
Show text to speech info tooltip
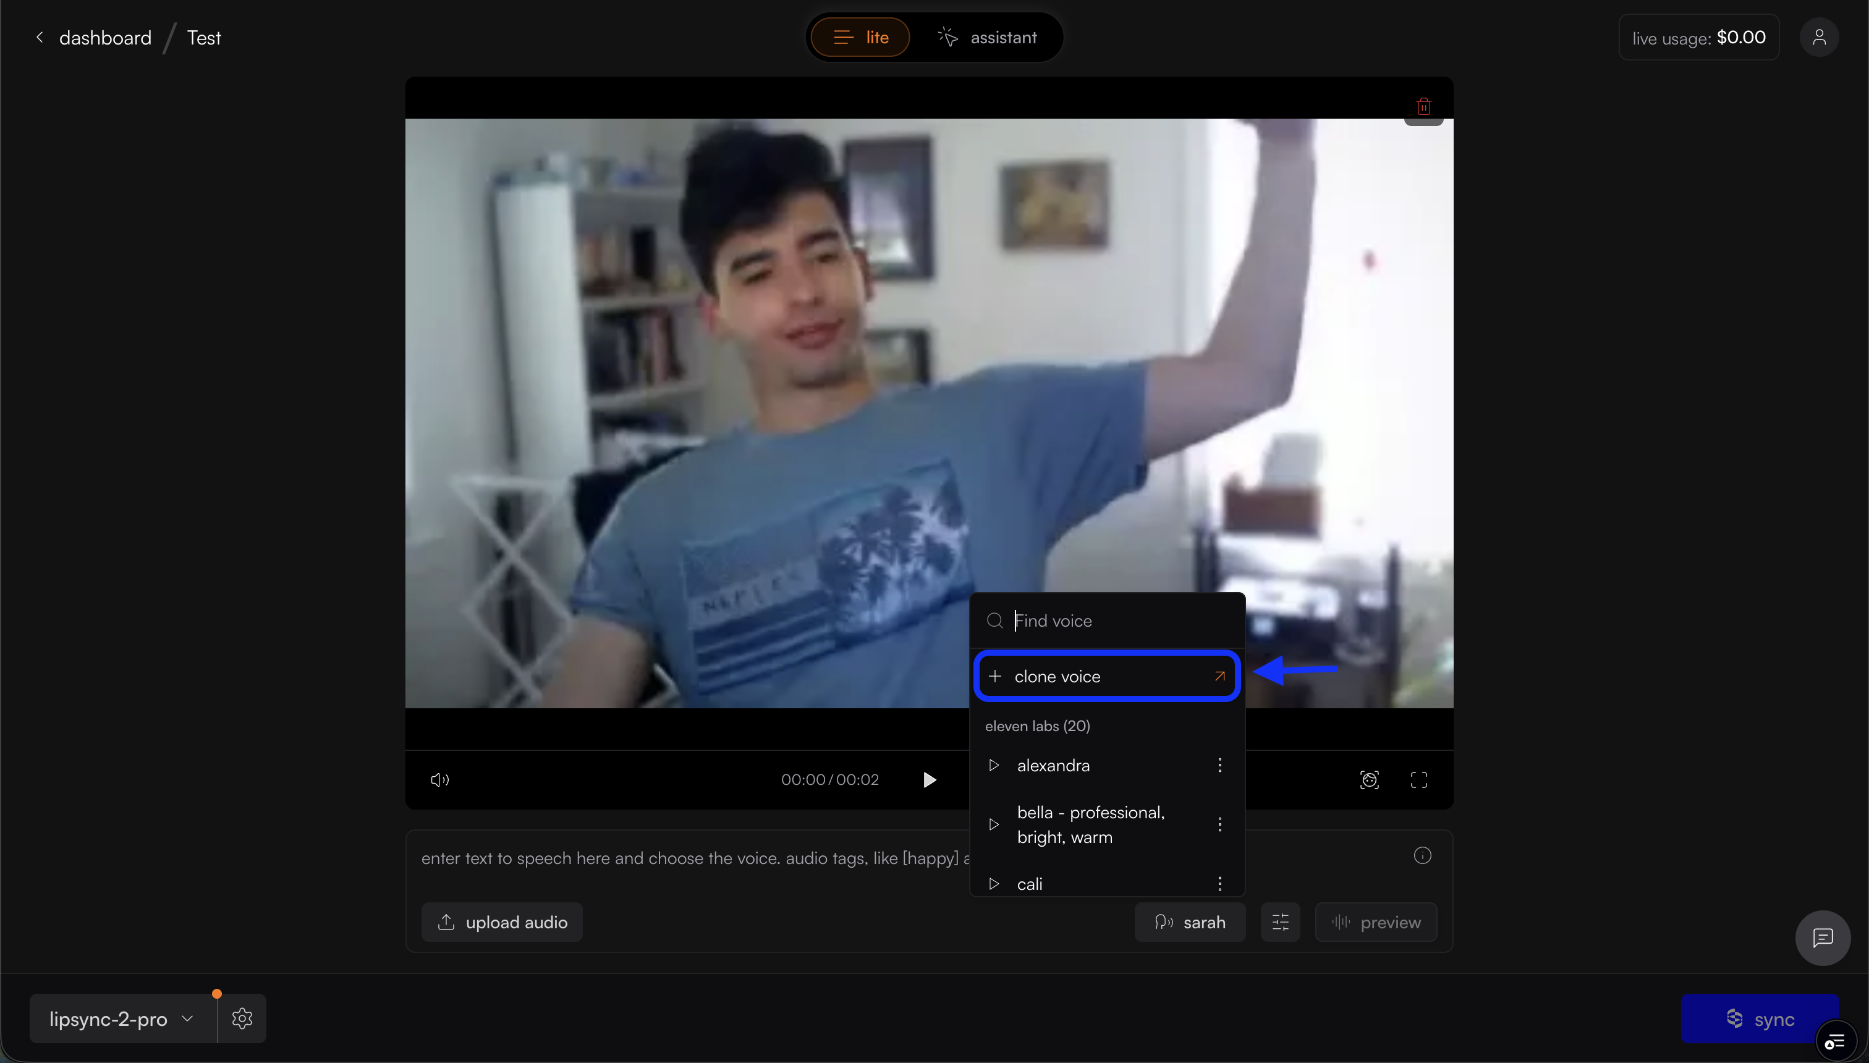click(1422, 855)
